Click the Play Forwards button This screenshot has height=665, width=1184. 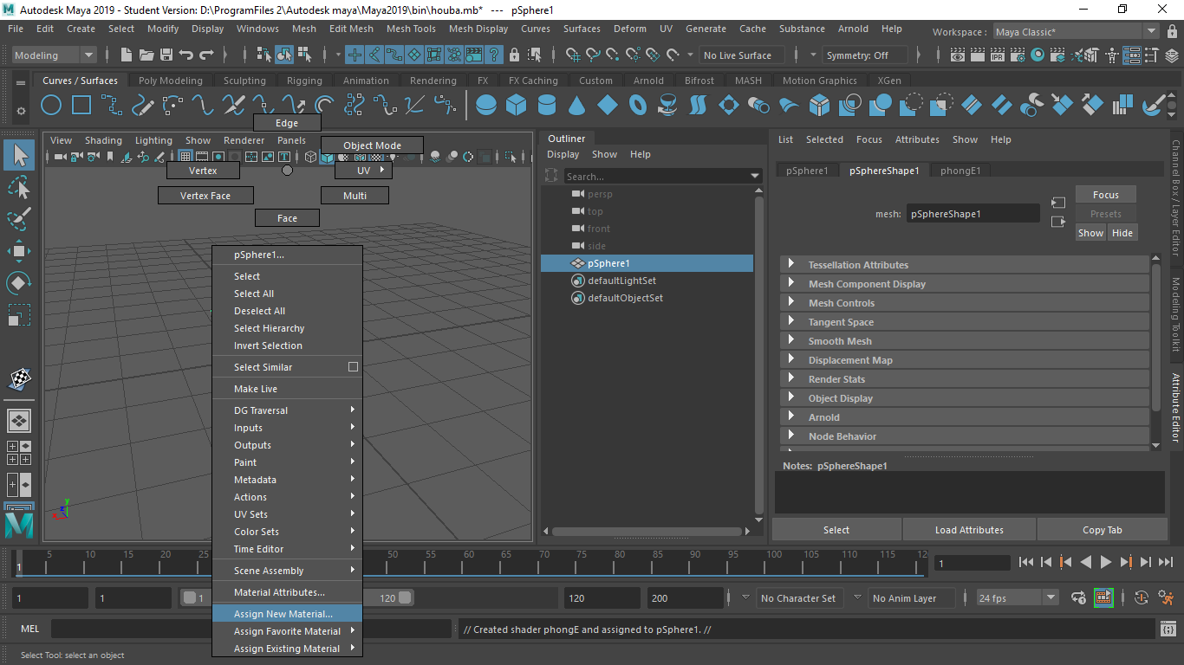click(x=1106, y=562)
